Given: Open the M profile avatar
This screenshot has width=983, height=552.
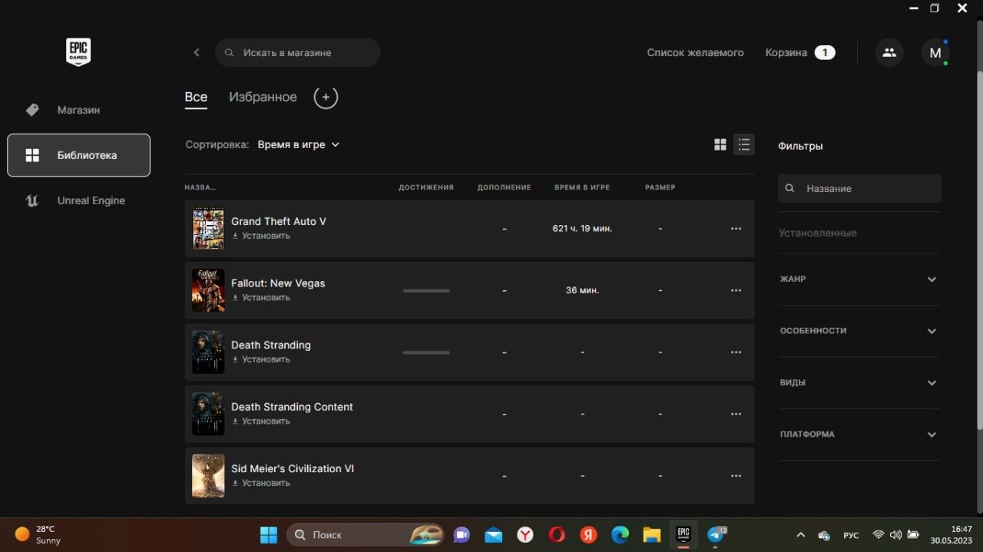Looking at the screenshot, I should coord(935,52).
